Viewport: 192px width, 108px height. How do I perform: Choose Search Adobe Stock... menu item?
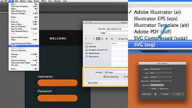point(24,37)
